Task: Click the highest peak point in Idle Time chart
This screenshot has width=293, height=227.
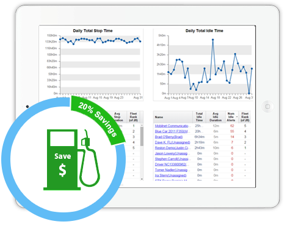Action: tap(213, 40)
